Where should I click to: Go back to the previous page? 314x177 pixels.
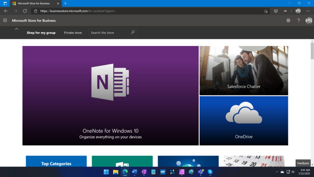click(6, 11)
